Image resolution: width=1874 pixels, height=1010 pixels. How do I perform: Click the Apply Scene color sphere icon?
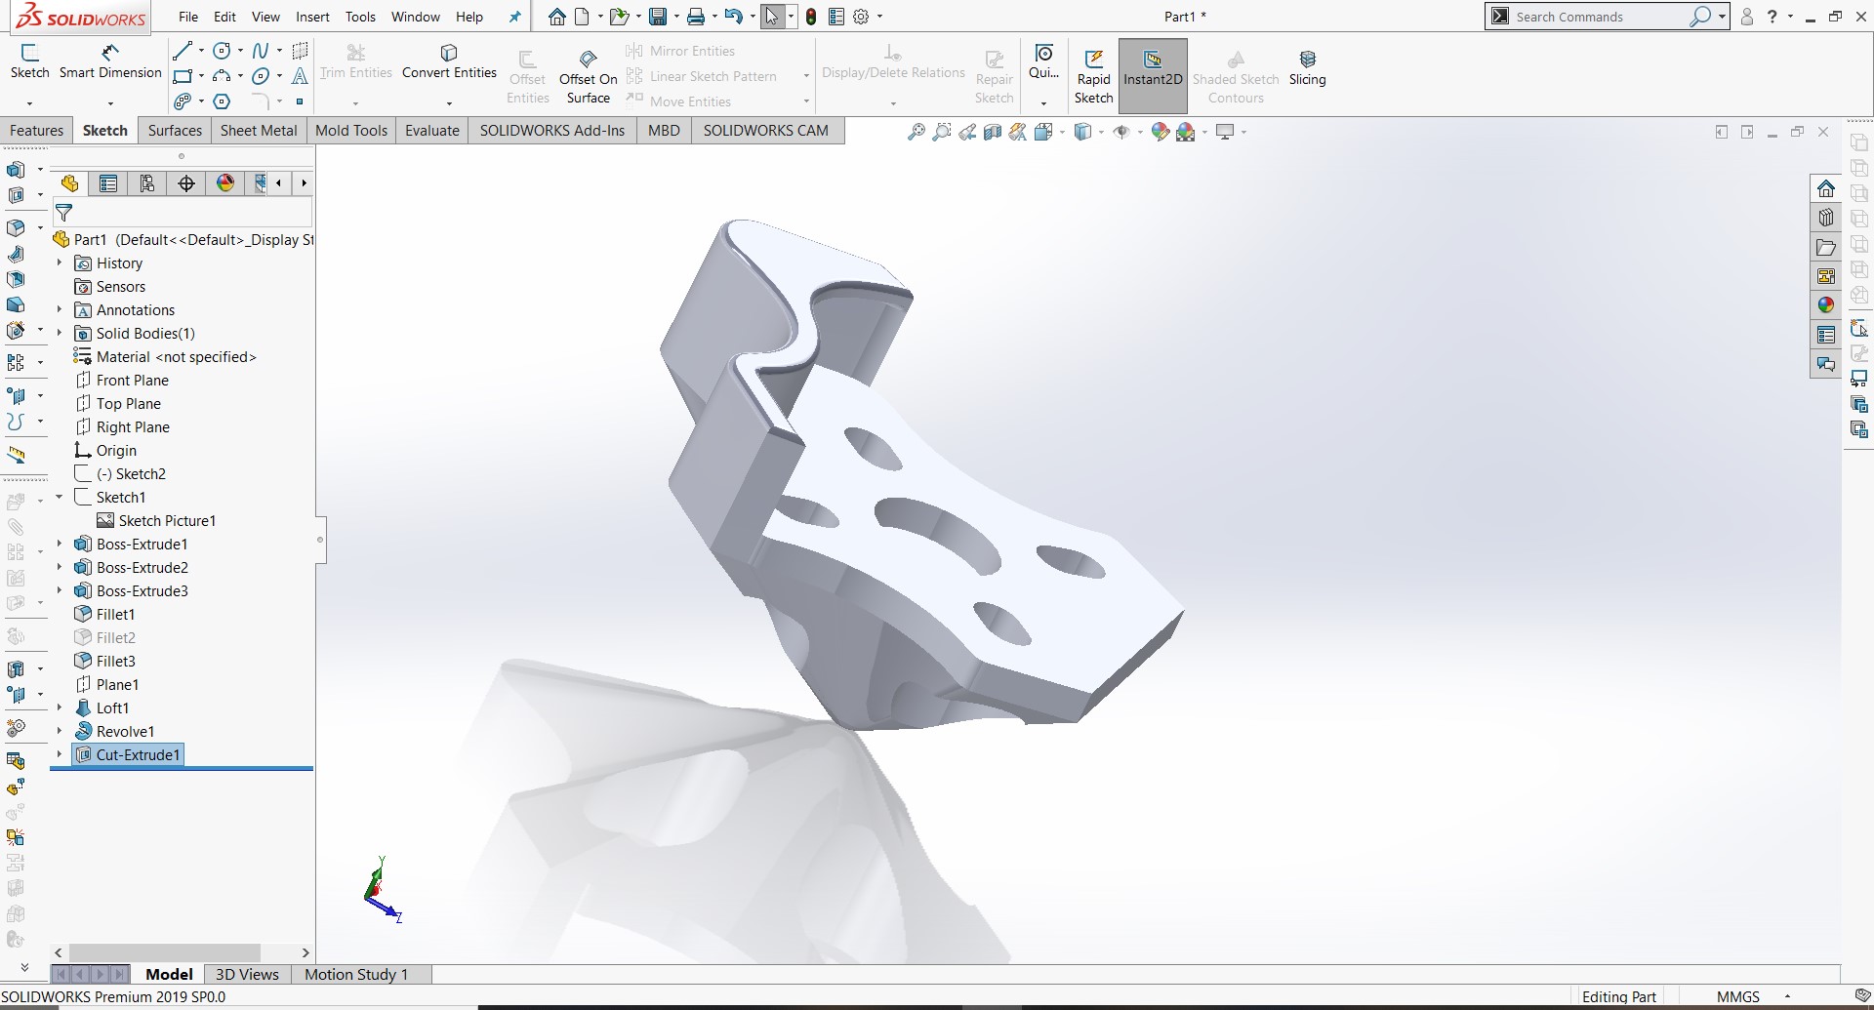pos(1185,132)
